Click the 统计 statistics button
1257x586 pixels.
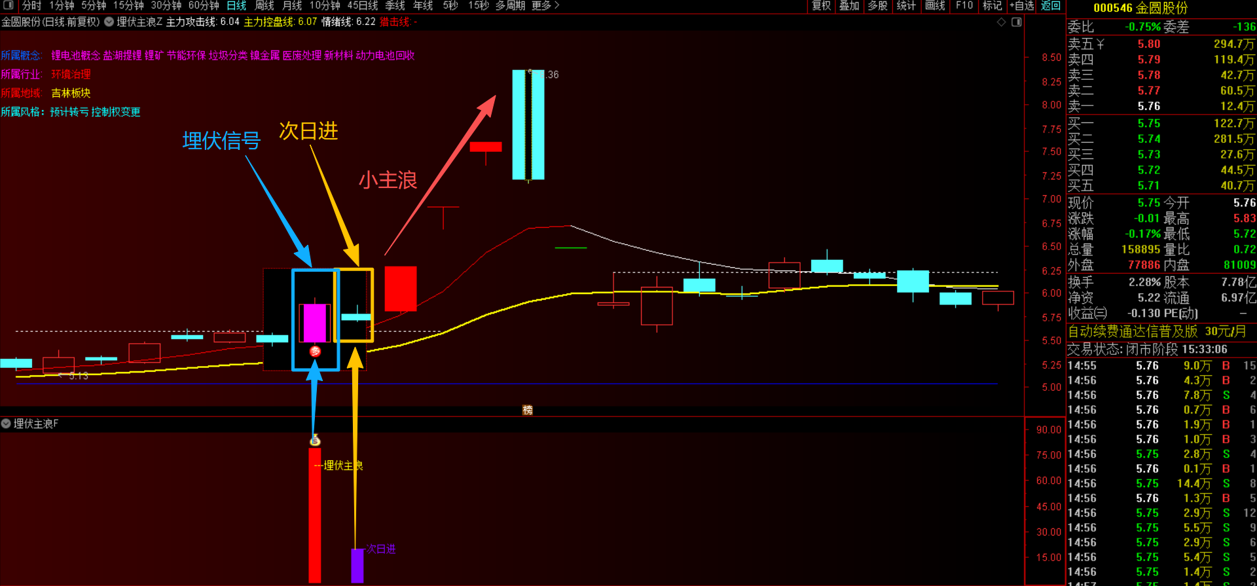pos(906,5)
